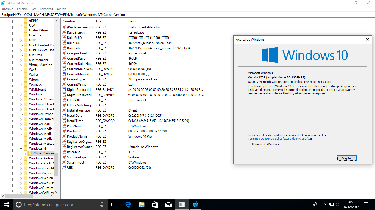Launch Microsoft Edge from taskbar
Screen dimensions: 375x210
(128, 204)
